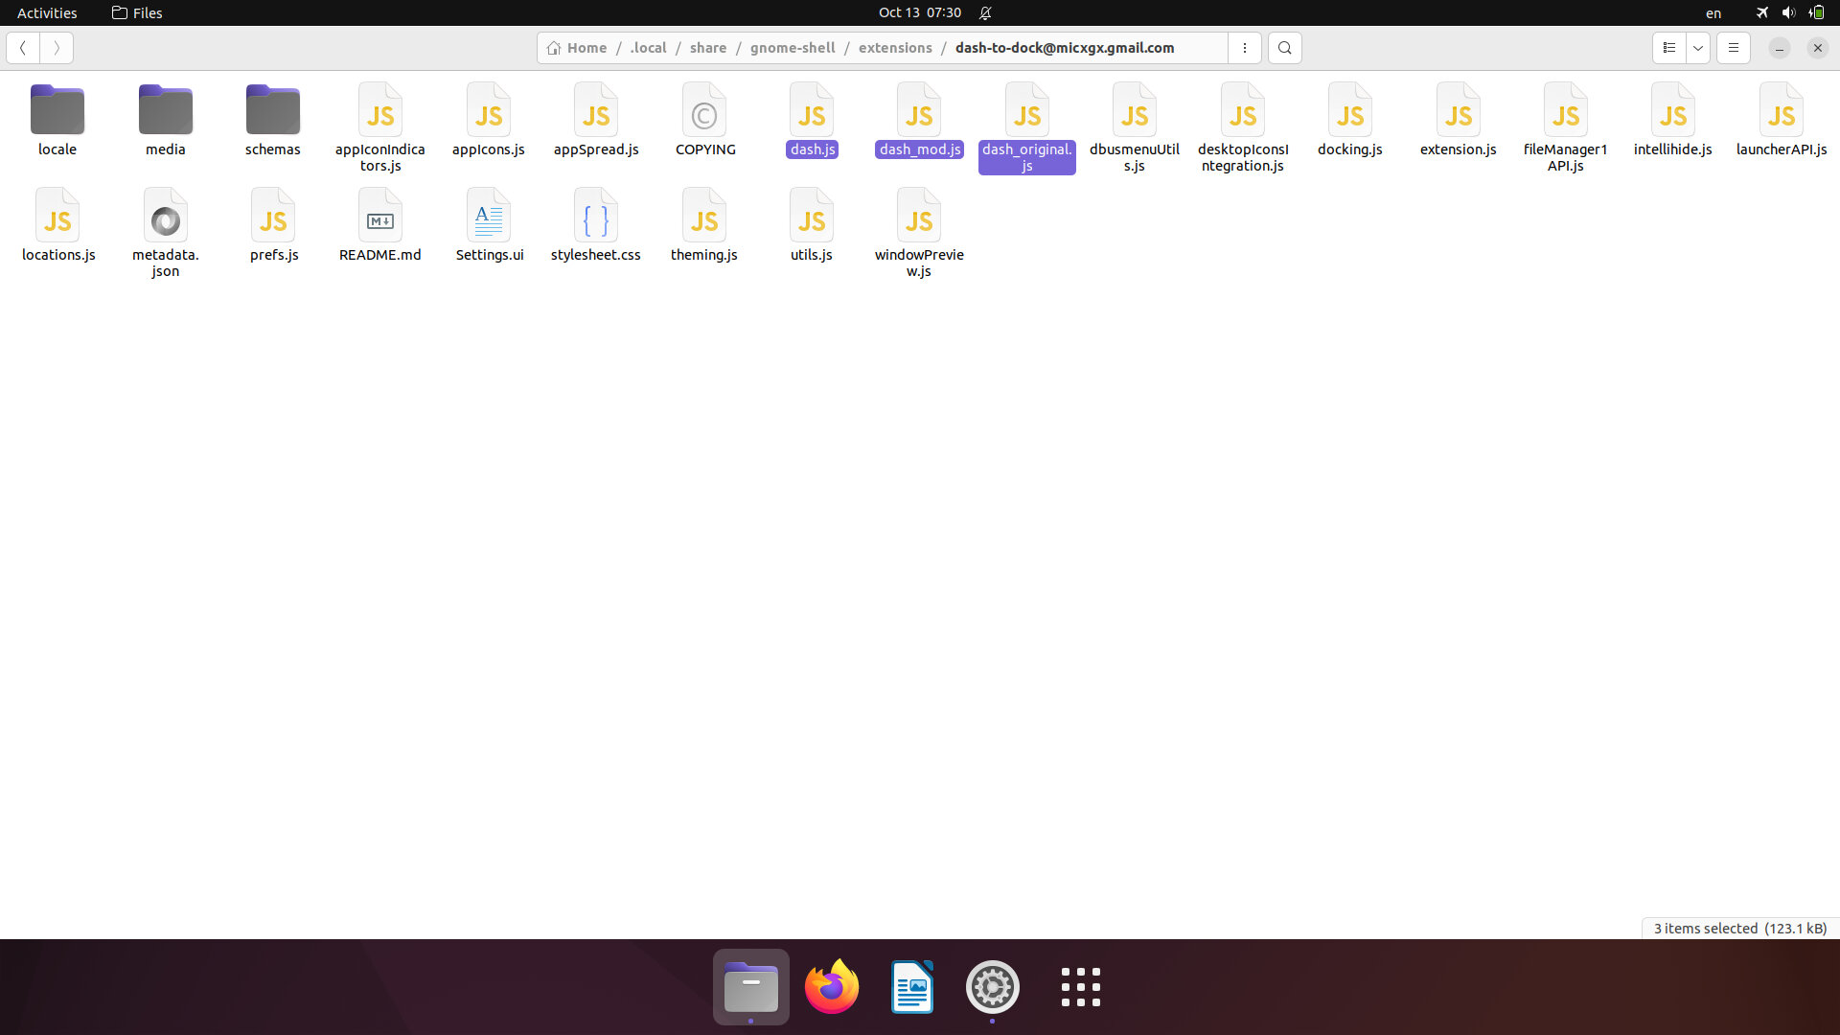Screen dimensions: 1840x1035
Task: Navigate to the extensions breadcrumb
Action: (895, 47)
